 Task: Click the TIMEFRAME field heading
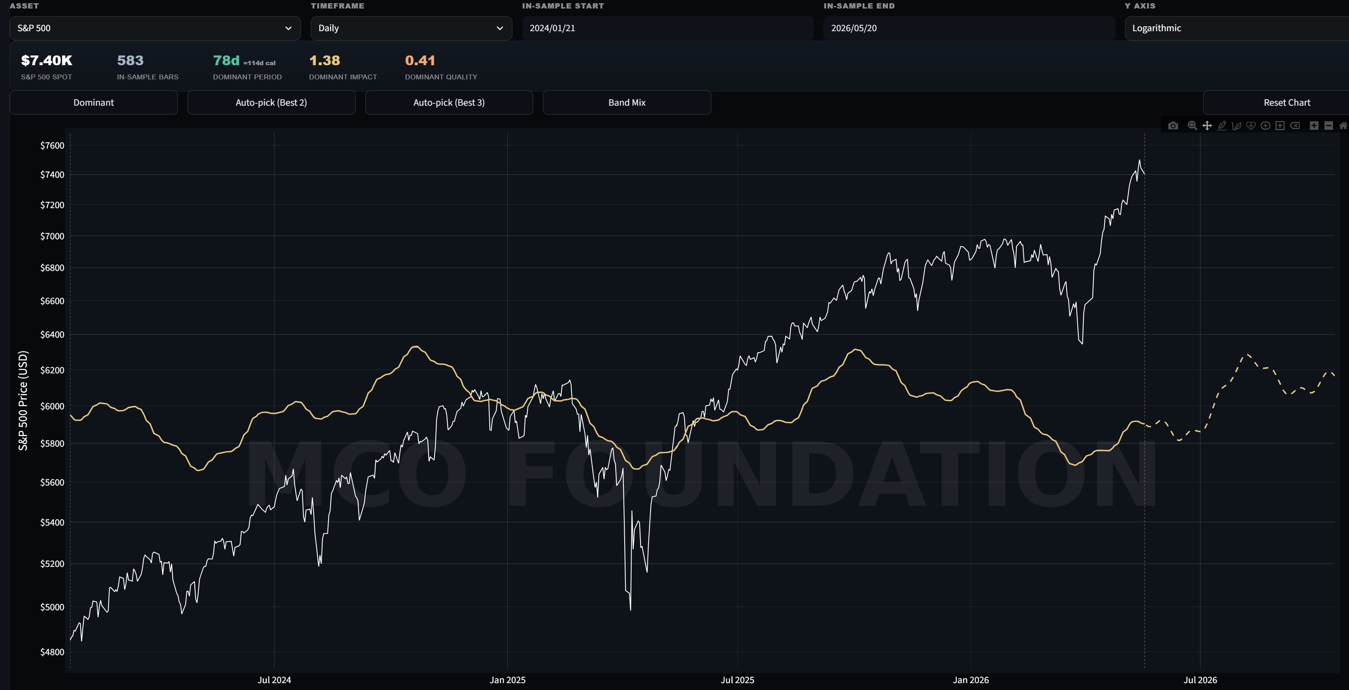[x=337, y=6]
